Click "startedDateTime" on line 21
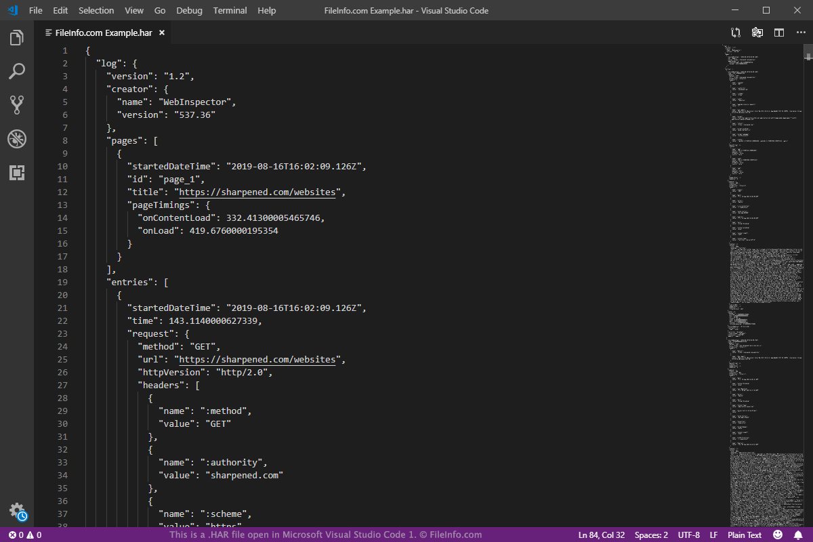The image size is (813, 542). [x=171, y=308]
